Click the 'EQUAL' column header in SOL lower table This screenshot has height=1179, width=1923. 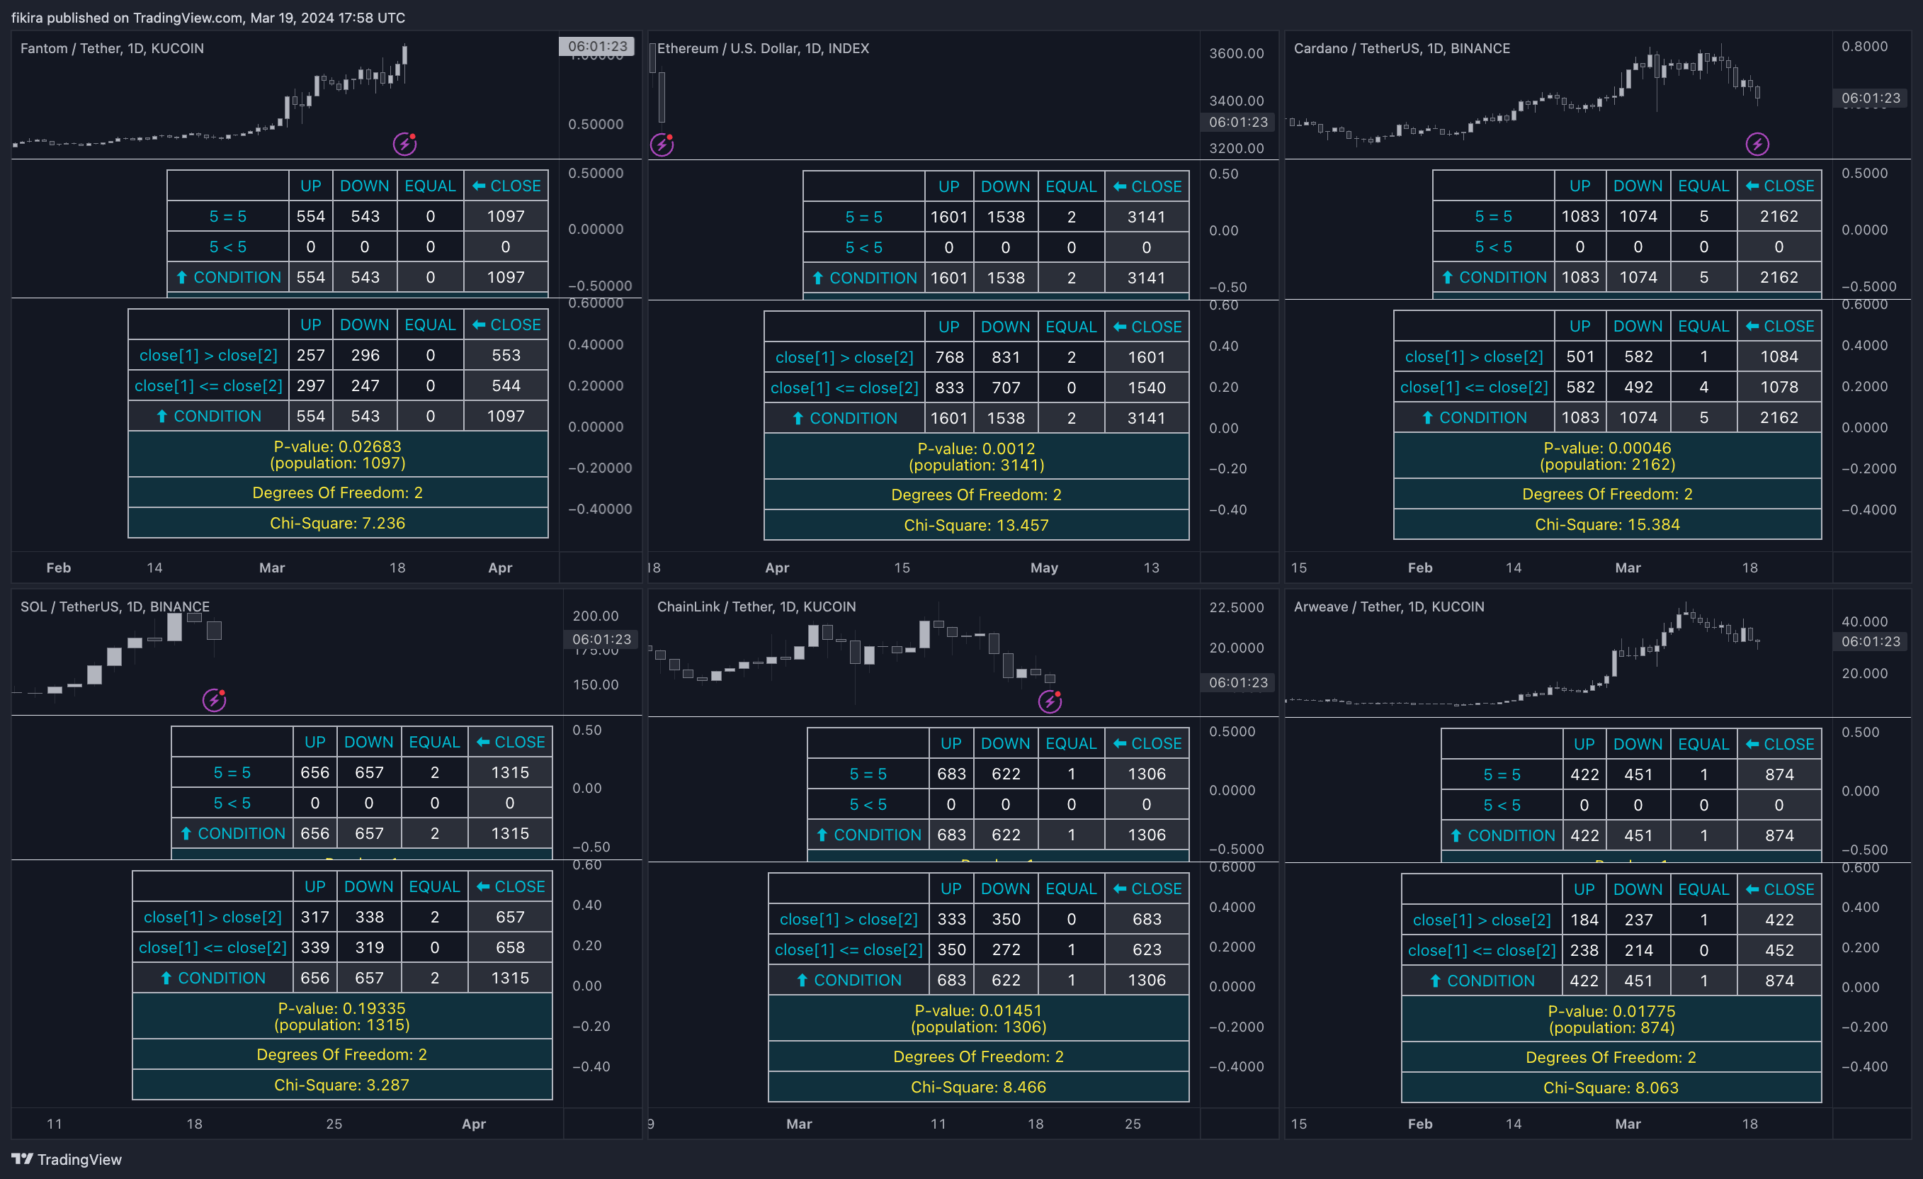[434, 887]
